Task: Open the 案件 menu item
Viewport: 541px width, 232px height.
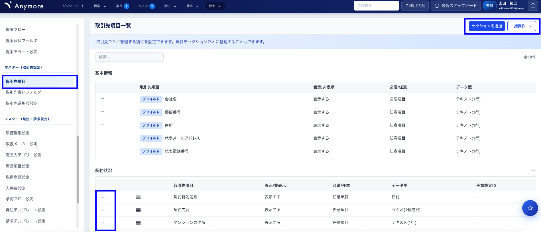Action: click(x=119, y=6)
